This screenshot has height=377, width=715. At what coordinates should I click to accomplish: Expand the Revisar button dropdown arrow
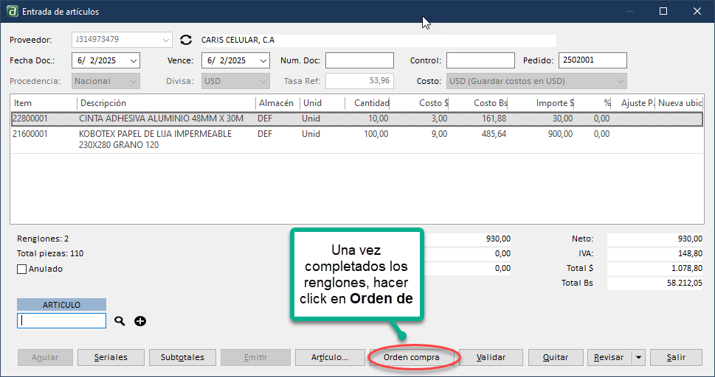tap(638, 358)
